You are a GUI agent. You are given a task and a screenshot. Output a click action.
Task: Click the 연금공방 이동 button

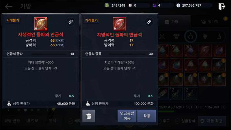click(127, 116)
